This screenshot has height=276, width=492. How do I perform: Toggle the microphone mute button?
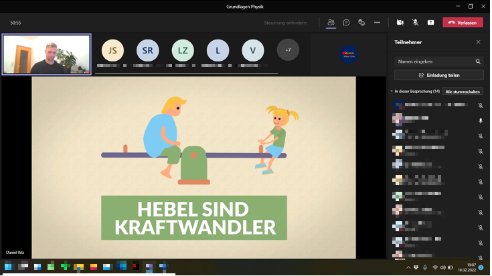pos(415,22)
